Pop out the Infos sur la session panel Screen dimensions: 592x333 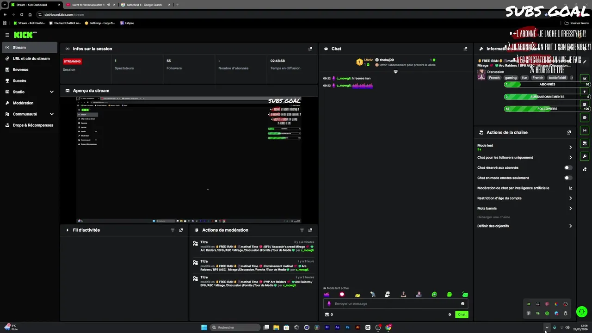[x=310, y=49]
